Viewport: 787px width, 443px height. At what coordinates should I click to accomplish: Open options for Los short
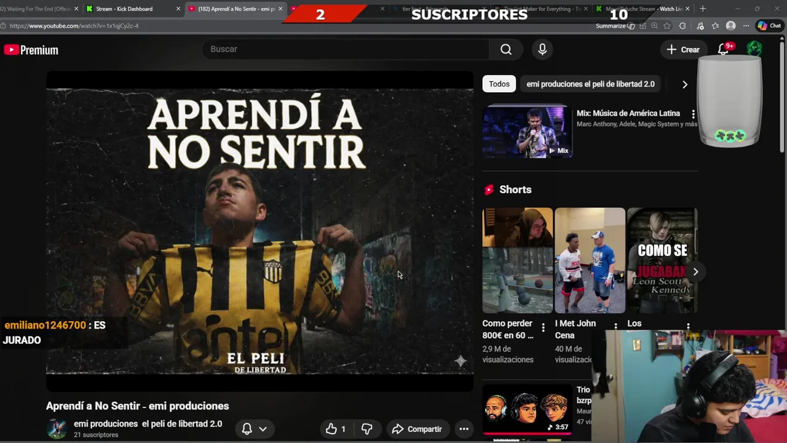[x=688, y=327]
